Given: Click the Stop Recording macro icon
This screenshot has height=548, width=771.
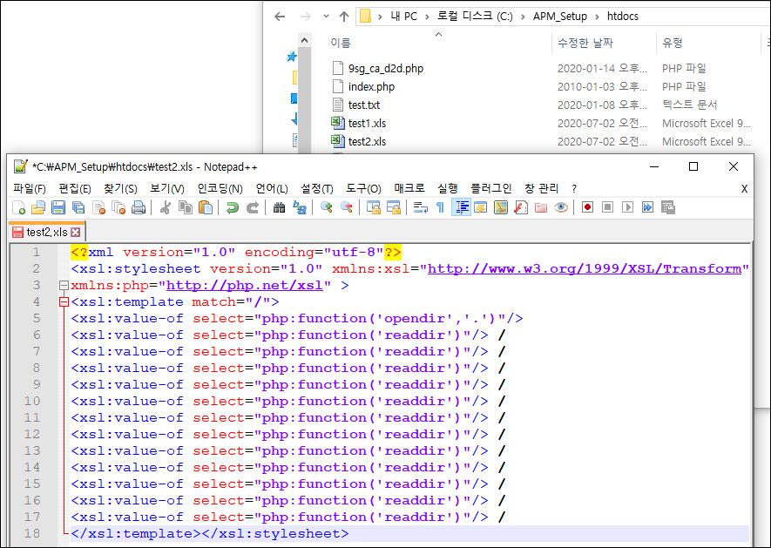Looking at the screenshot, I should coord(608,207).
